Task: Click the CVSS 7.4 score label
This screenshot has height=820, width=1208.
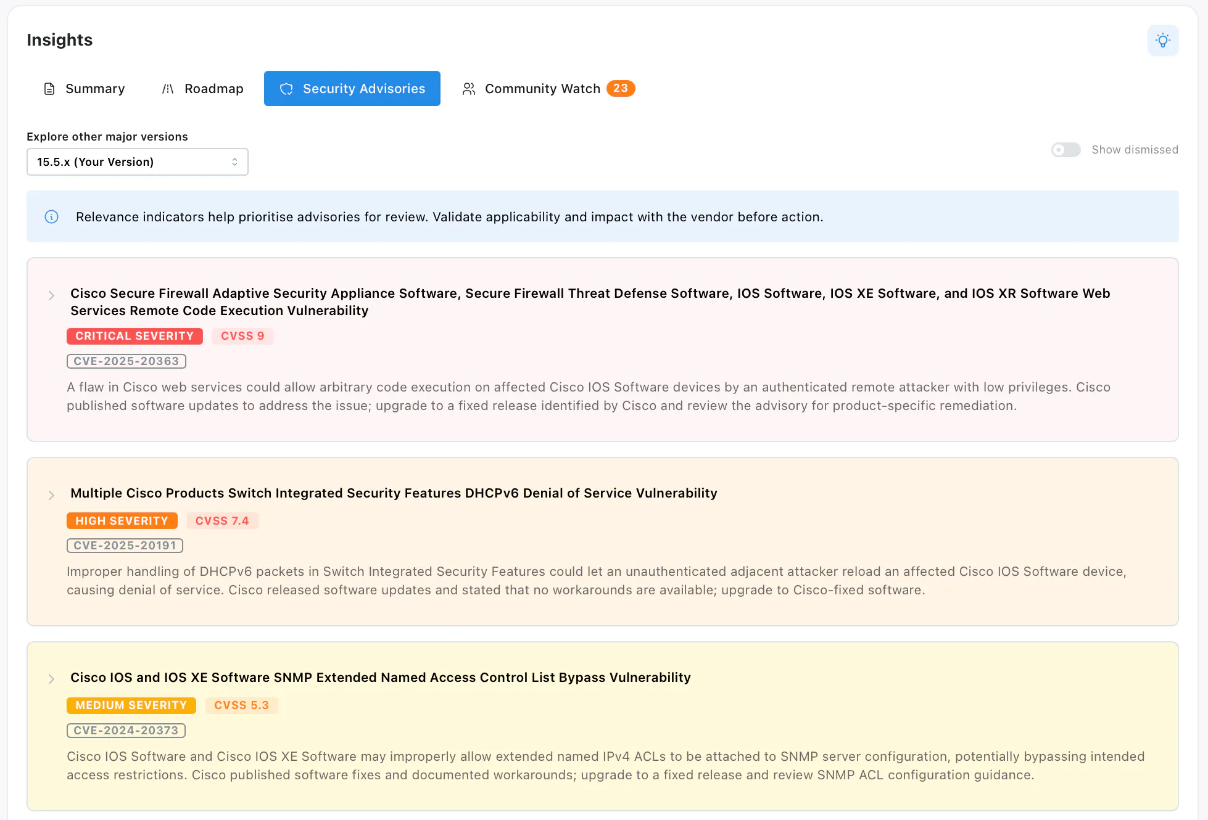Action: click(x=222, y=521)
